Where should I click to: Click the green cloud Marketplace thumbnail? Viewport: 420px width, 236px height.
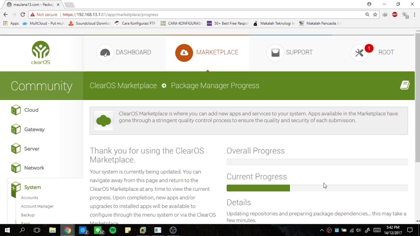coord(104,121)
